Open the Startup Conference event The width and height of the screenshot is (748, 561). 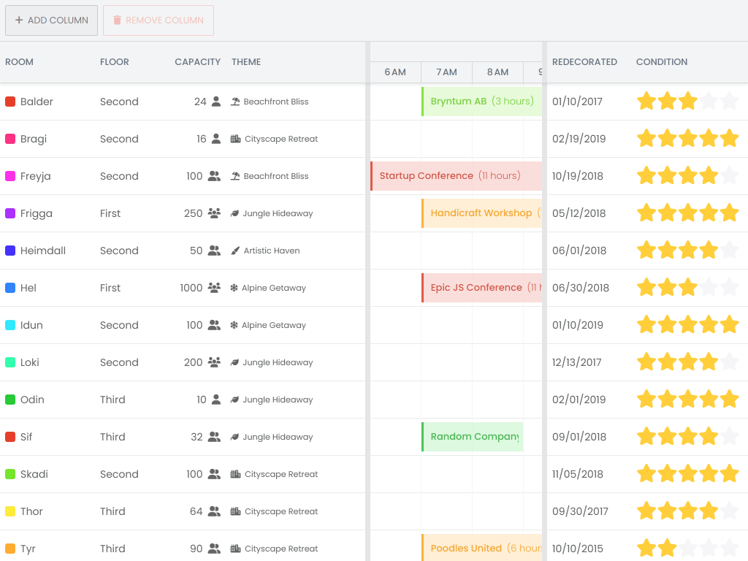pos(457,176)
